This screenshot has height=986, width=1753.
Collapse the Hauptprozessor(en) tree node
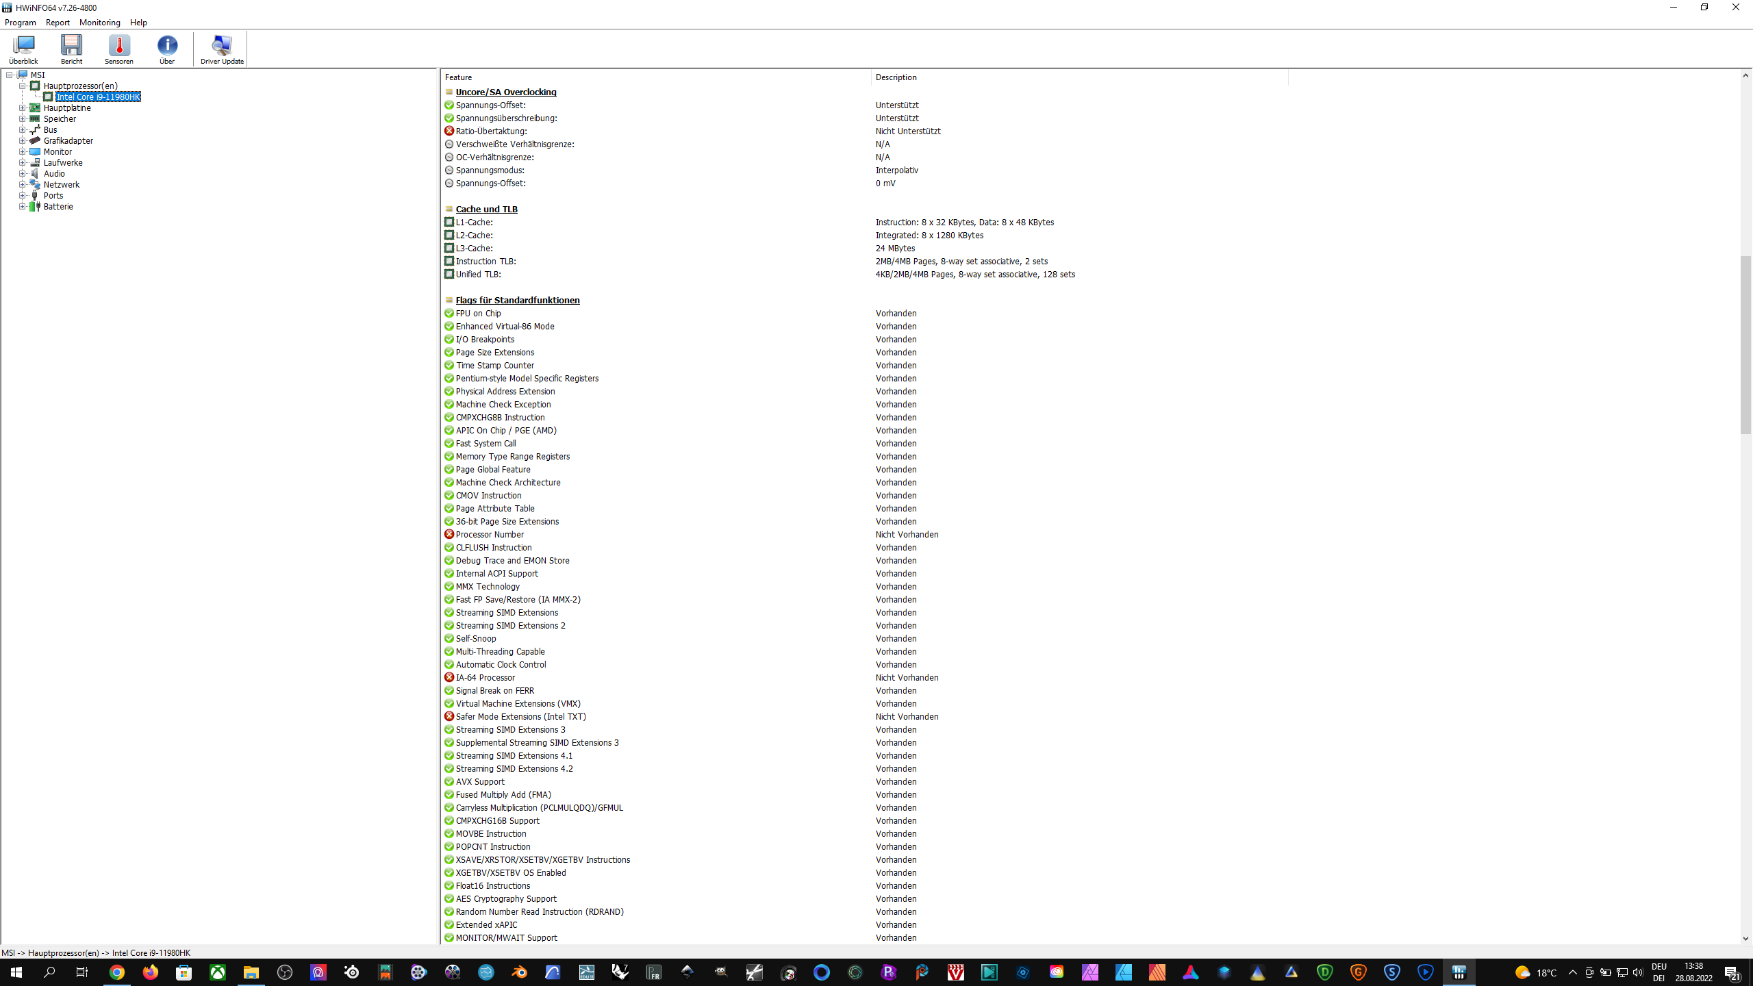[22, 86]
